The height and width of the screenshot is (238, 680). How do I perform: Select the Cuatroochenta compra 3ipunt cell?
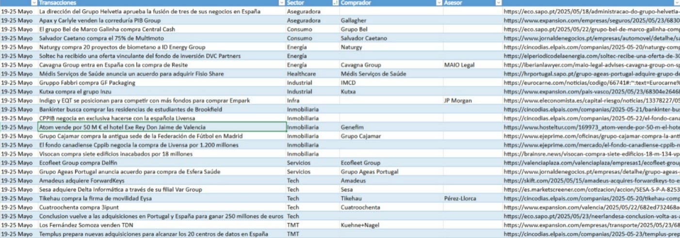click(x=162, y=207)
